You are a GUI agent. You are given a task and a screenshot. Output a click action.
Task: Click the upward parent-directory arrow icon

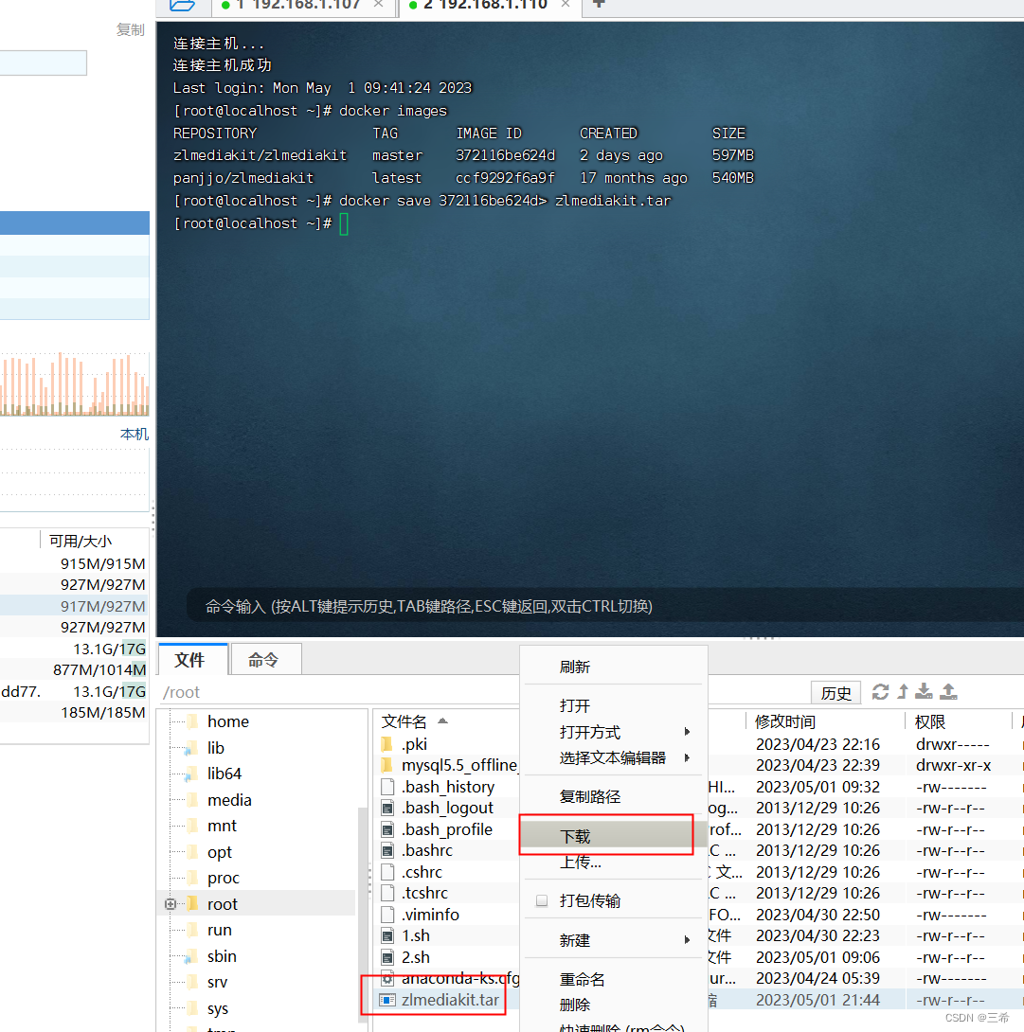pos(905,690)
